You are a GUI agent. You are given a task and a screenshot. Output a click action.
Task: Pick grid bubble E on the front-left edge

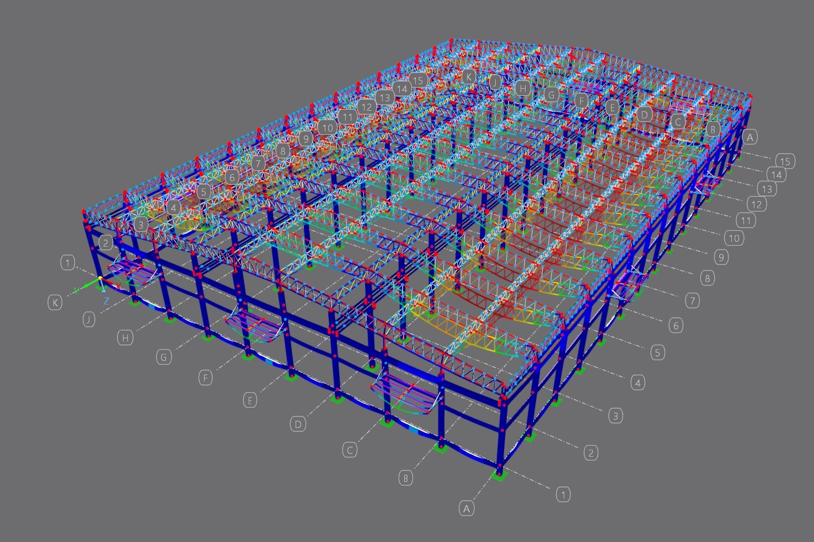[250, 400]
